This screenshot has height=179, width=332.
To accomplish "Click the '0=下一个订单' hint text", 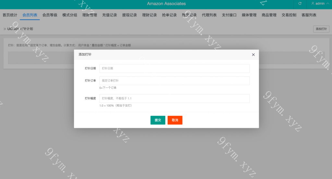I will (108, 88).
